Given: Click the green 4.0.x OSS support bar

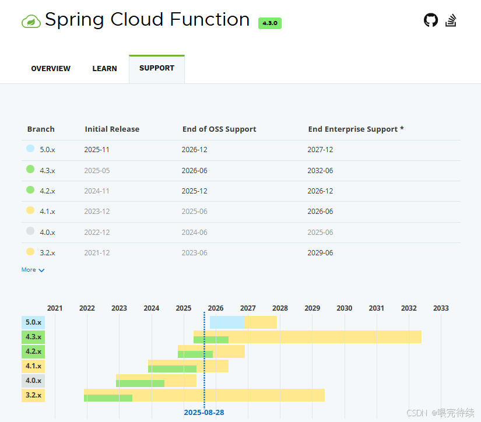Looking at the screenshot, I should tap(140, 384).
